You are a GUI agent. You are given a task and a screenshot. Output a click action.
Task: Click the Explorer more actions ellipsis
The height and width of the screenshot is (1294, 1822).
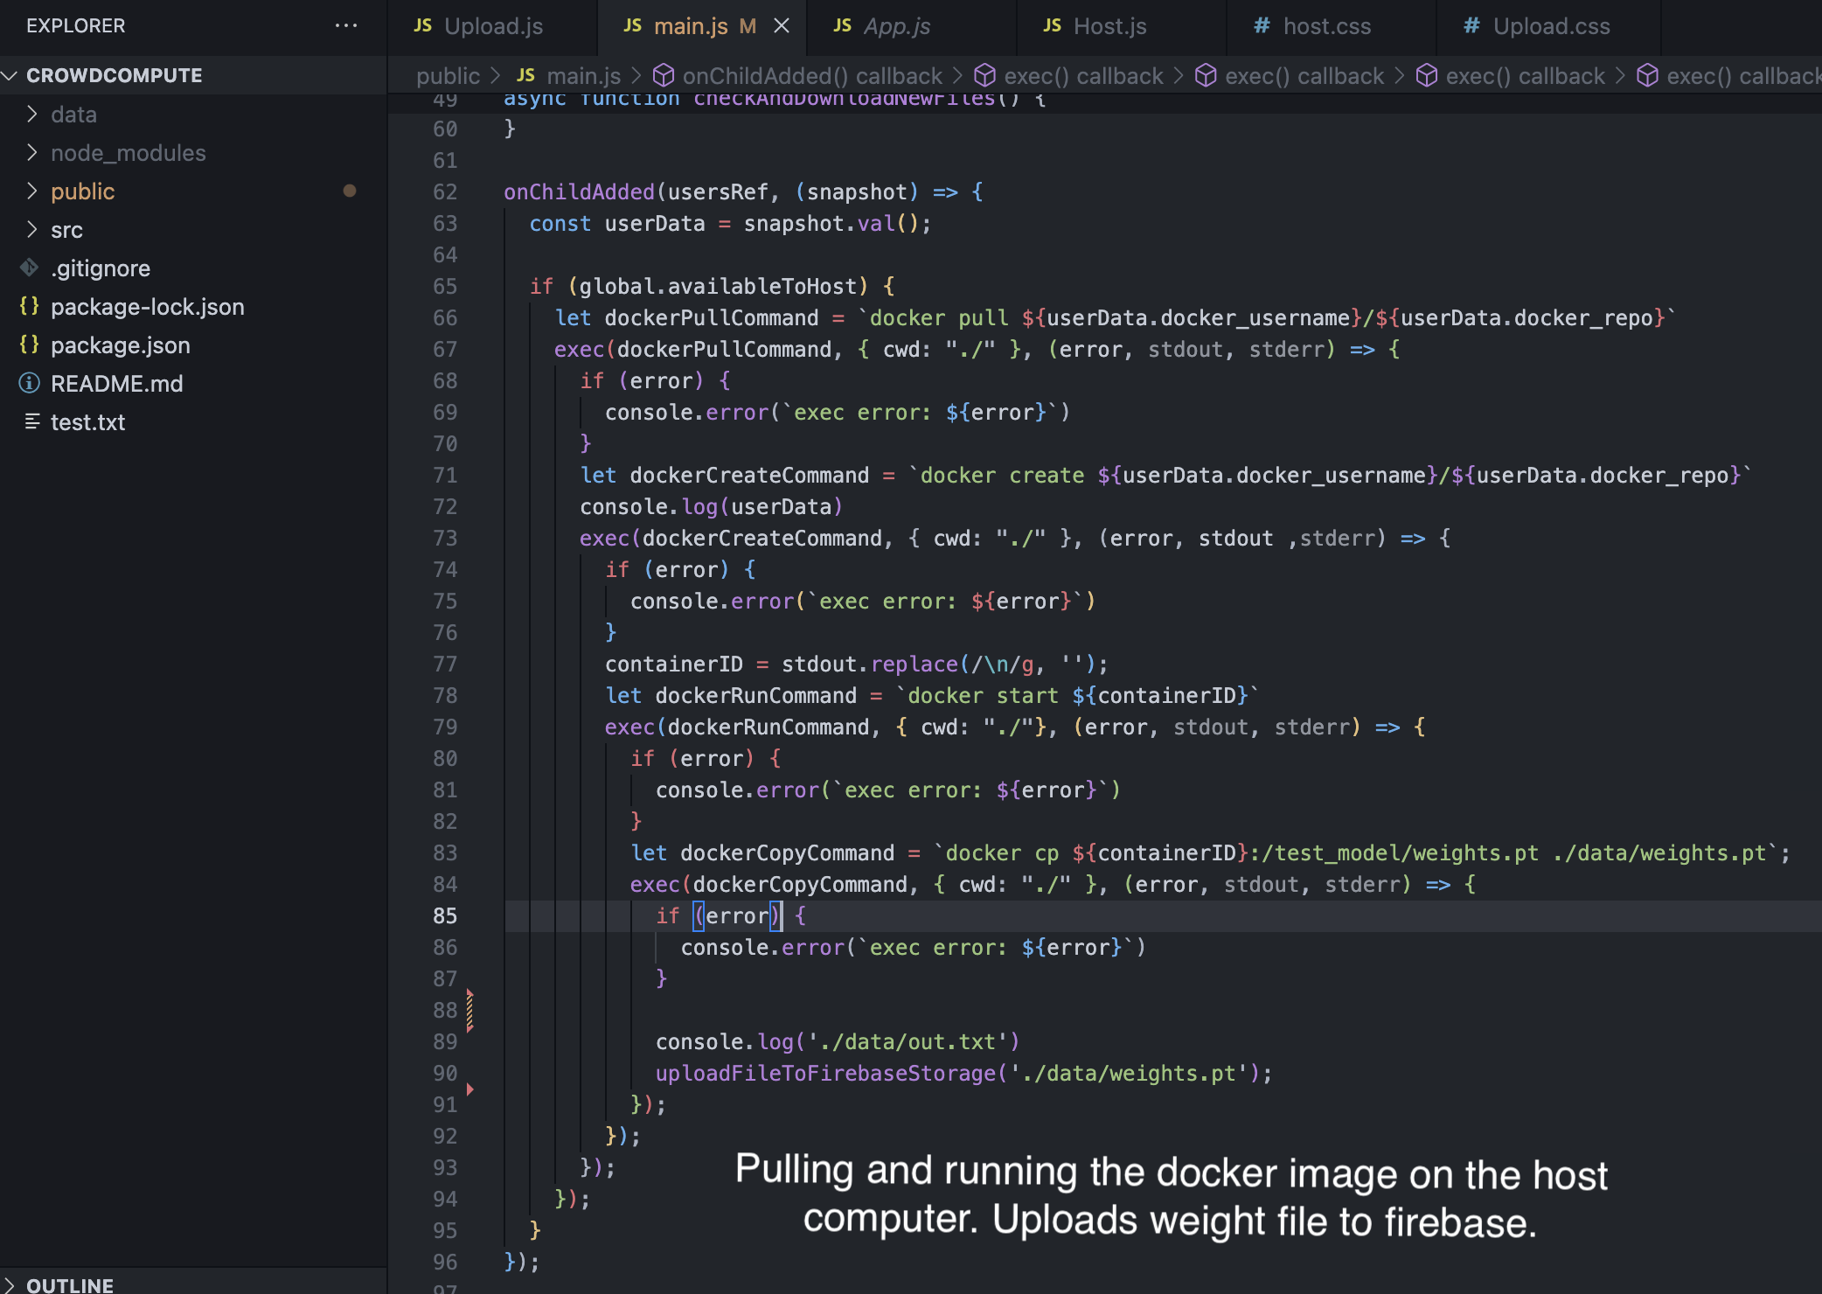click(346, 26)
